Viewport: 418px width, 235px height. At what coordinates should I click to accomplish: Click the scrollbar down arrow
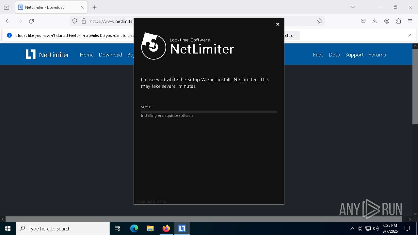tap(415, 214)
